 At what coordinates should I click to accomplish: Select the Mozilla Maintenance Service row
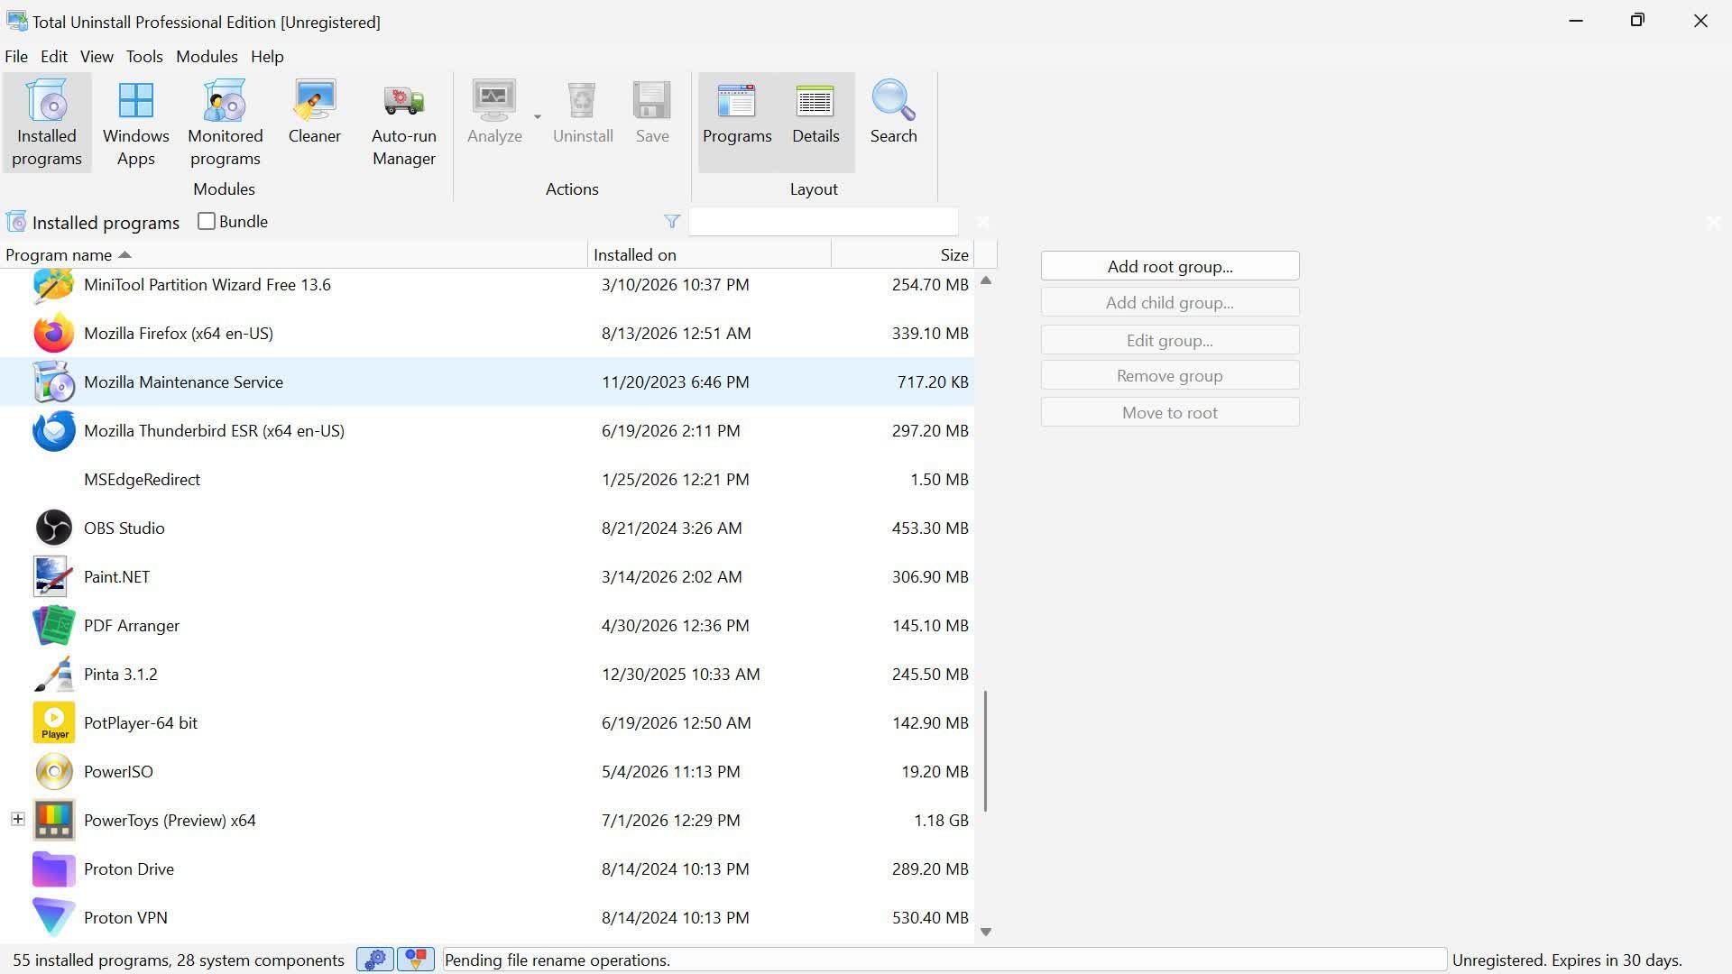pyautogui.click(x=487, y=382)
